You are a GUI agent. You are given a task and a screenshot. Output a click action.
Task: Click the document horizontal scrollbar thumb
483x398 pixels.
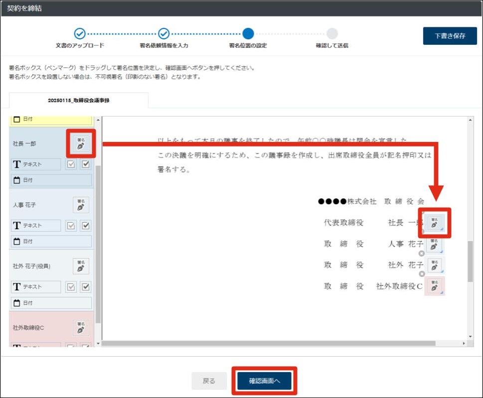click(x=268, y=344)
